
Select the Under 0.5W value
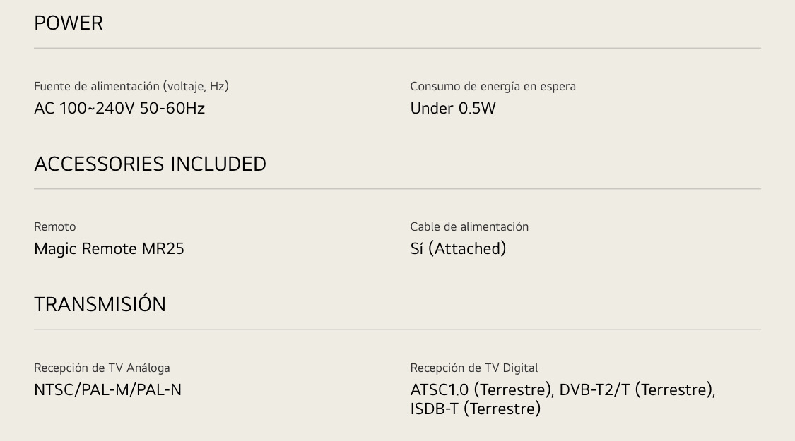[453, 109]
